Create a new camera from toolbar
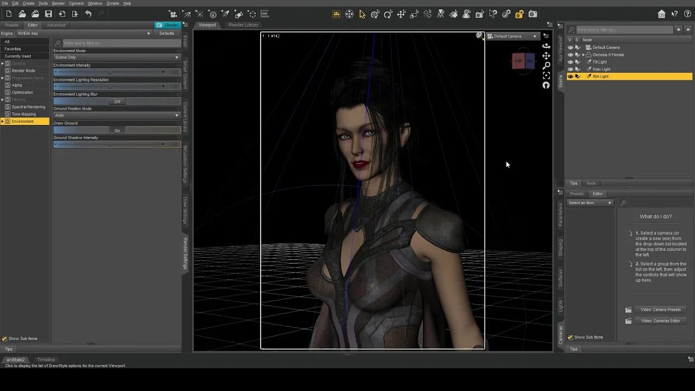 point(173,14)
